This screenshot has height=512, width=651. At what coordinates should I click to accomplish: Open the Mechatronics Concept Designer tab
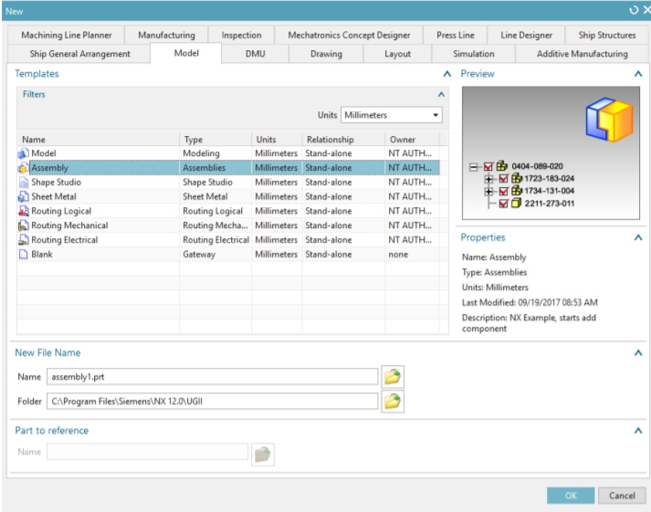coord(349,36)
